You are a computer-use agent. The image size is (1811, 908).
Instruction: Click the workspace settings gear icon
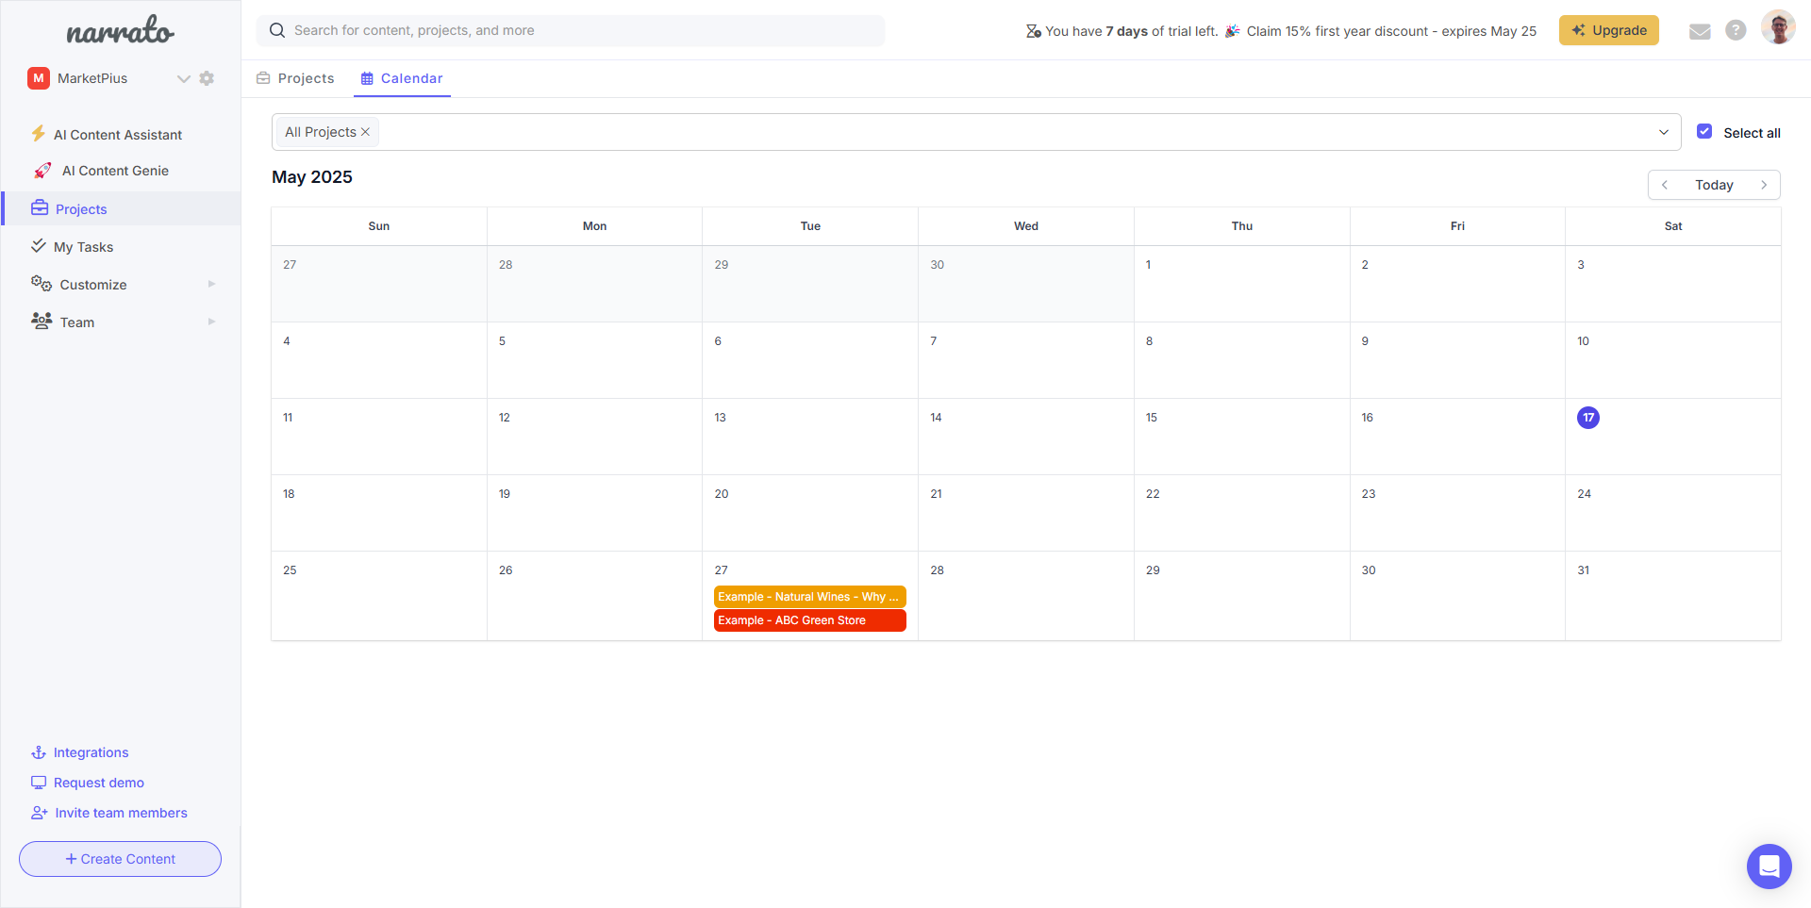click(207, 78)
